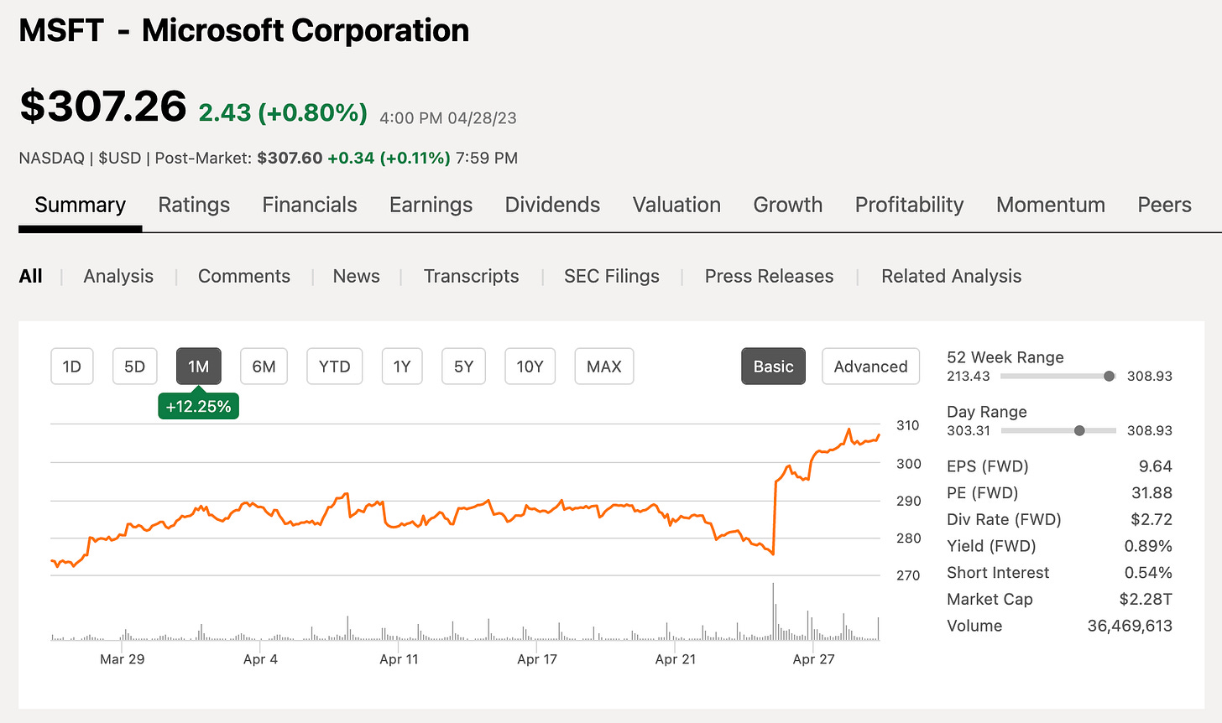Click the Post-Market $307.60 value
This screenshot has width=1222, height=723.
pos(290,158)
